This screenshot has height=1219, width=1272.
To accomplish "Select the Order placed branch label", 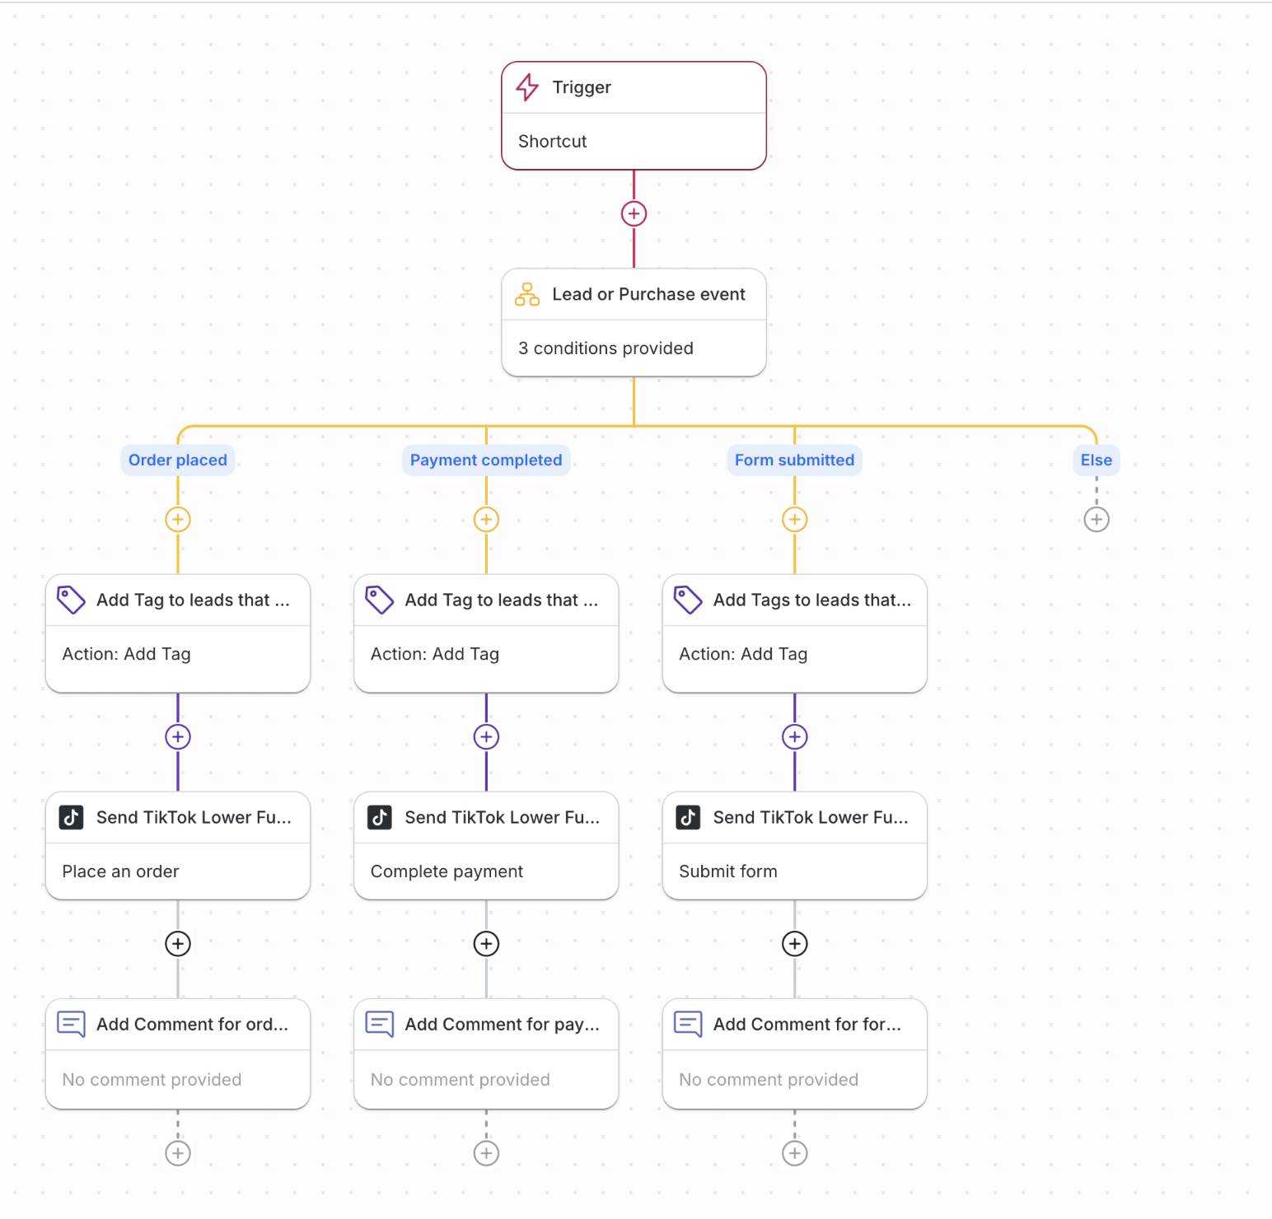I will pos(178,460).
